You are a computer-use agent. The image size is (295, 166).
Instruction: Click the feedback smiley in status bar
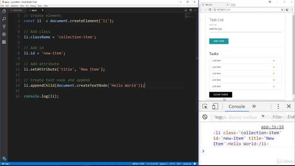(x=195, y=164)
